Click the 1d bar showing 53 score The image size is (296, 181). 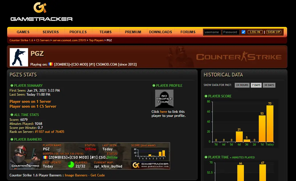[x=262, y=129]
